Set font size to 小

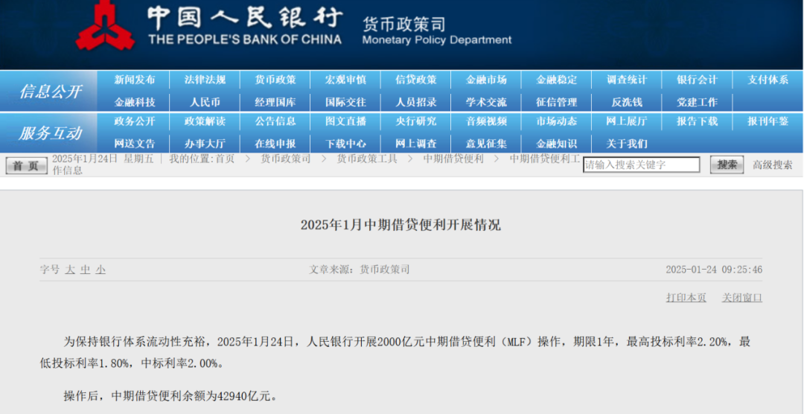(100, 270)
